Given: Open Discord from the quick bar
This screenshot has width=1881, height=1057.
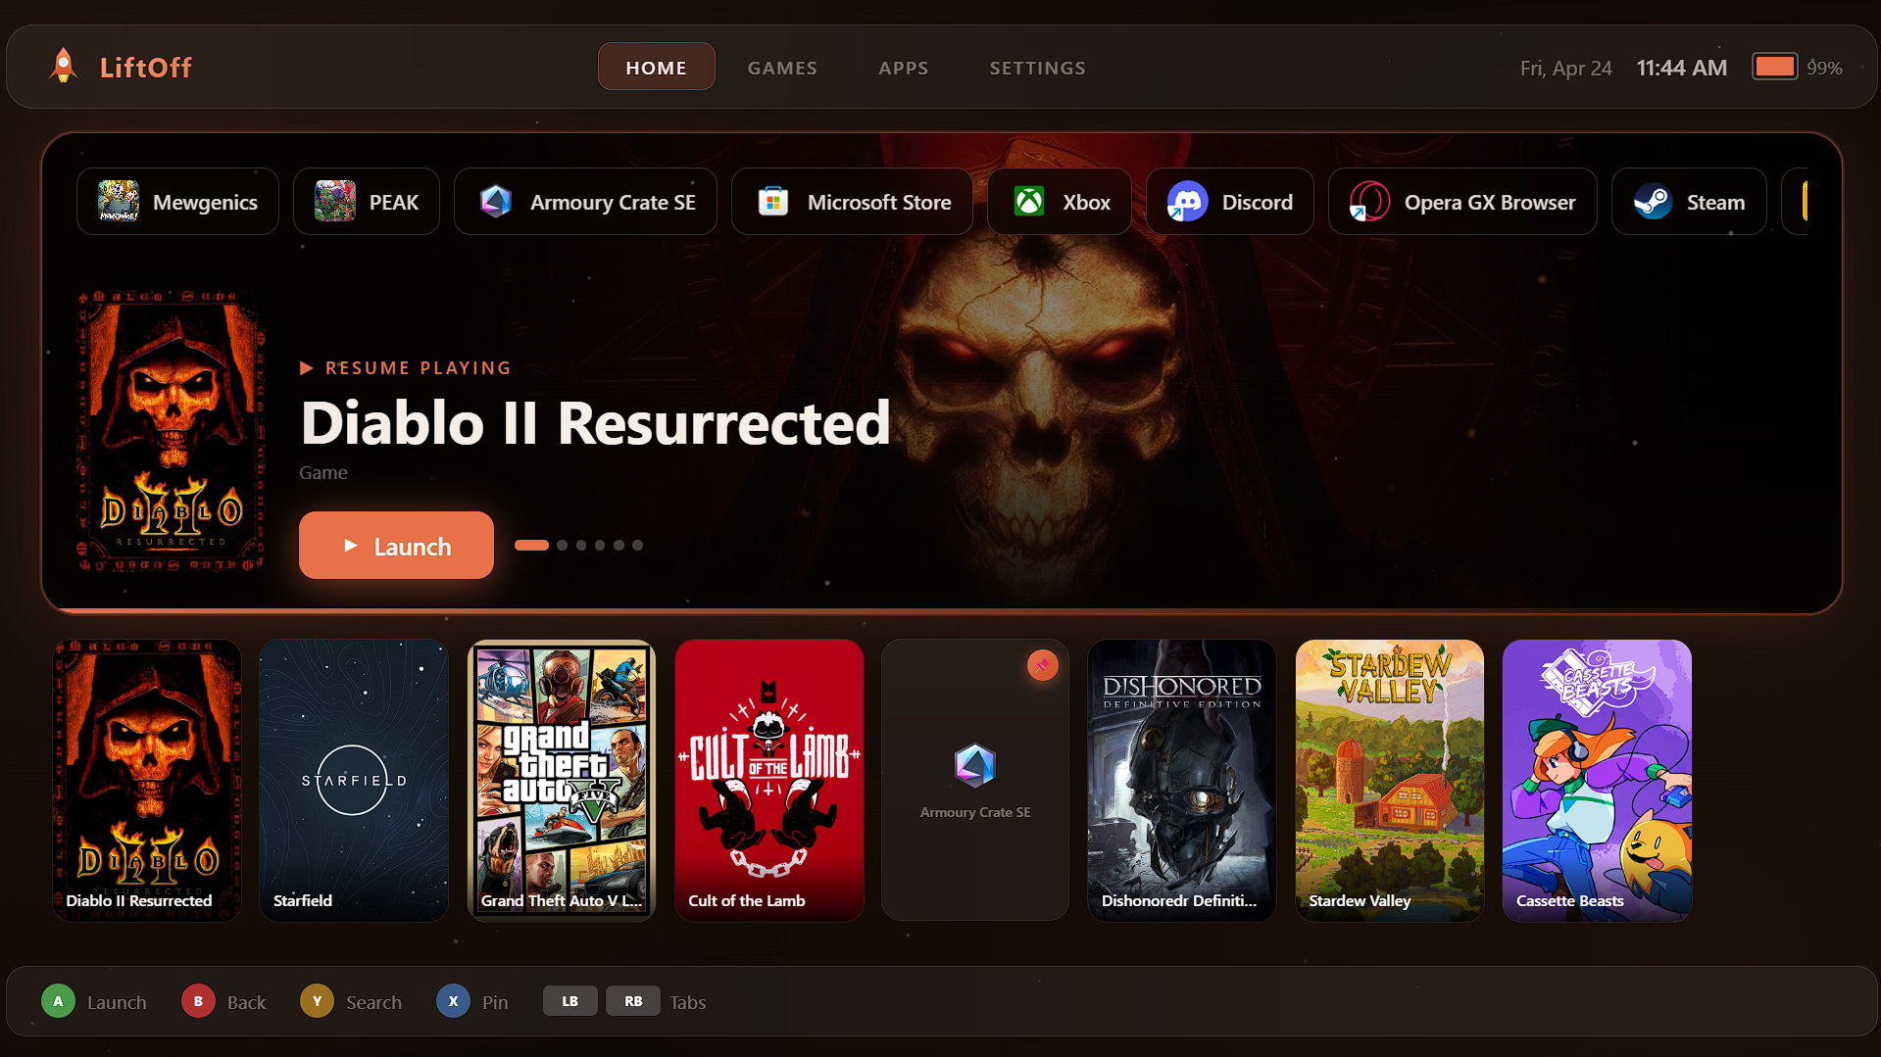Looking at the screenshot, I should coord(1229,202).
